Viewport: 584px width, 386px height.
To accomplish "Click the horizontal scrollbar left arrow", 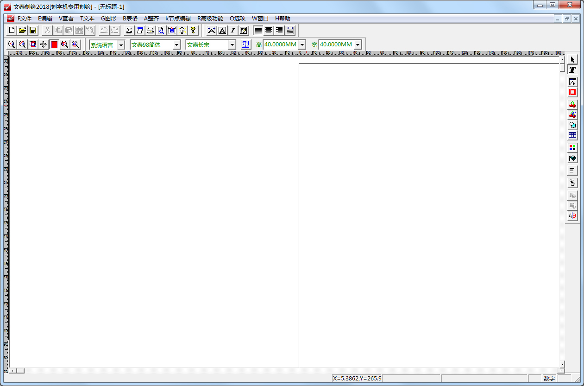I will tap(13, 371).
